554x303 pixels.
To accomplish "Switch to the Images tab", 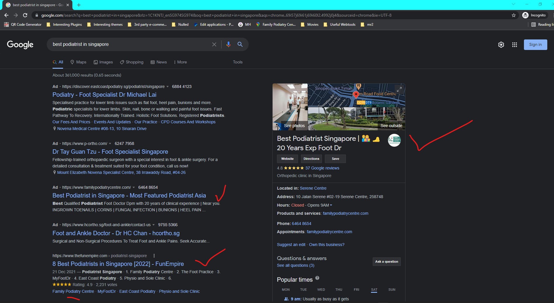I will 103,62.
